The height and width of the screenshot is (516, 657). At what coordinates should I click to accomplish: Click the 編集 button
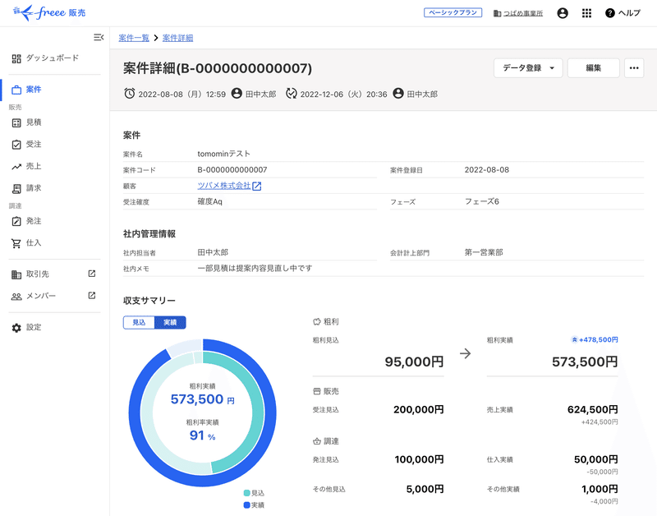593,68
